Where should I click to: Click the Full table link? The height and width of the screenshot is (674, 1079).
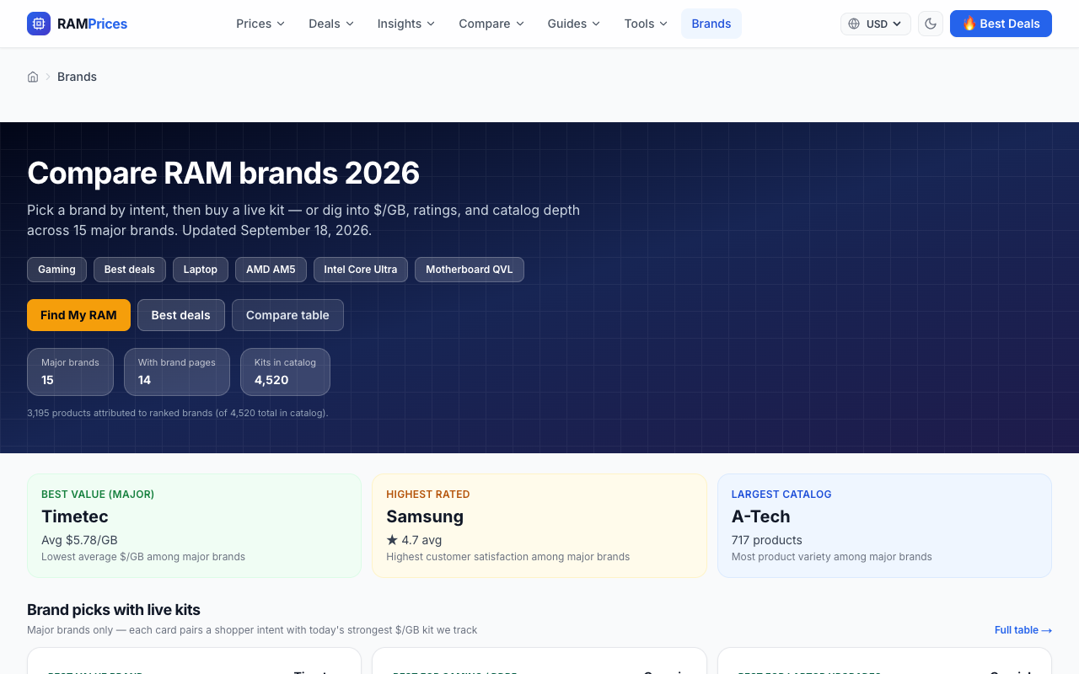[x=1023, y=630]
